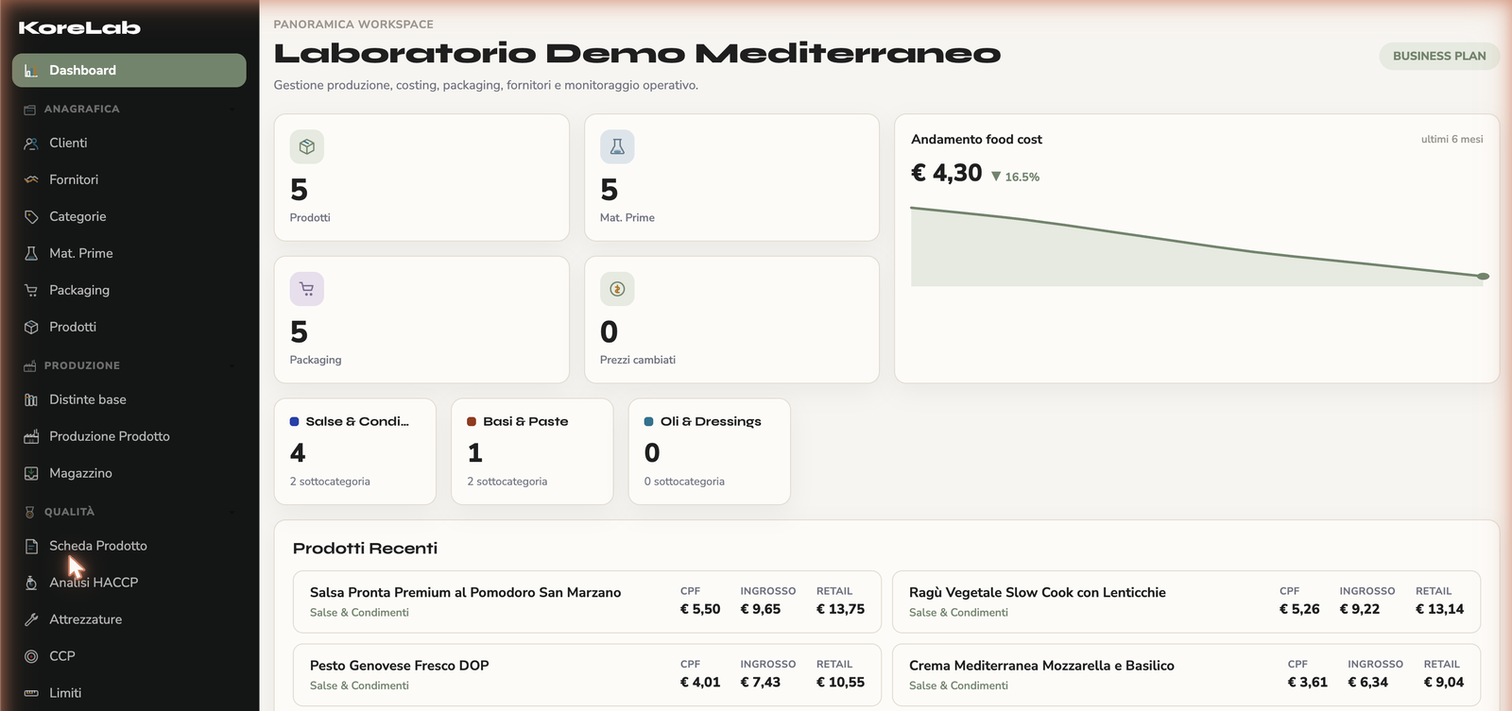The height and width of the screenshot is (711, 1512).
Task: Open the Salse & Condi... category card
Action: coord(355,451)
